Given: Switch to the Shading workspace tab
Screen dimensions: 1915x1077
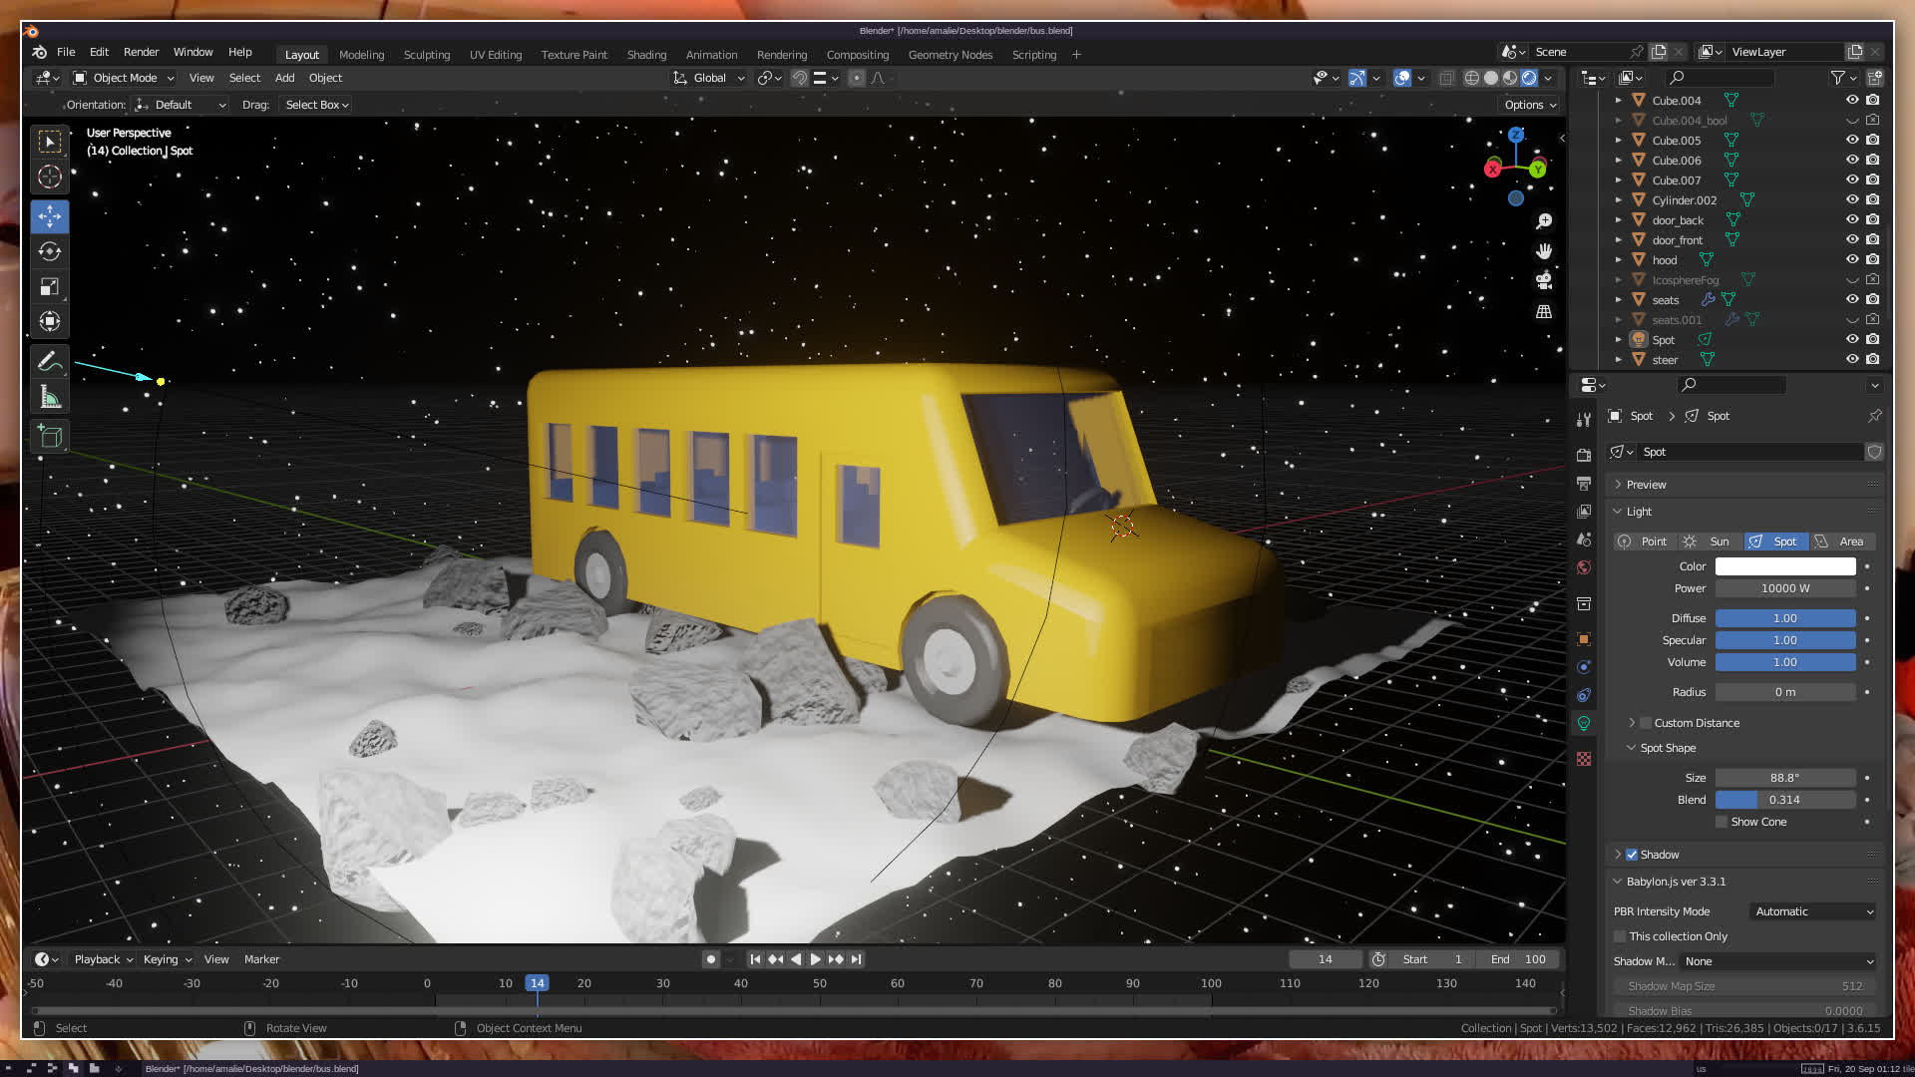Looking at the screenshot, I should coord(646,55).
